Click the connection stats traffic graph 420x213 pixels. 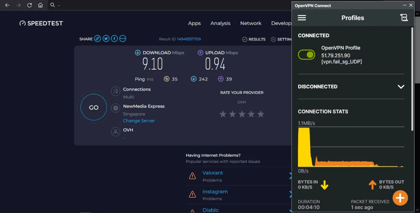(x=351, y=147)
